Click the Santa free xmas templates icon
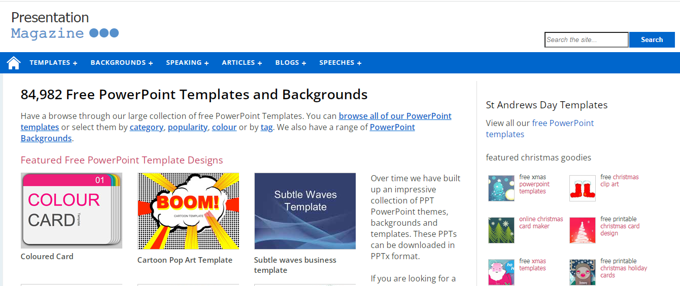Image resolution: width=680 pixels, height=286 pixels. point(501,272)
